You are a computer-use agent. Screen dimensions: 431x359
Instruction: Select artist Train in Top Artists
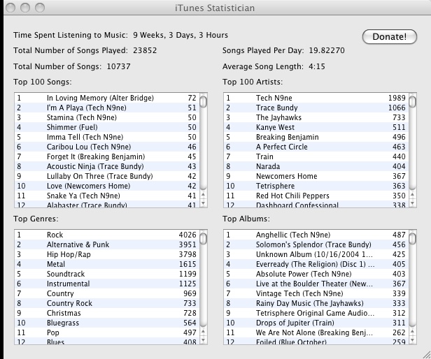[316, 156]
